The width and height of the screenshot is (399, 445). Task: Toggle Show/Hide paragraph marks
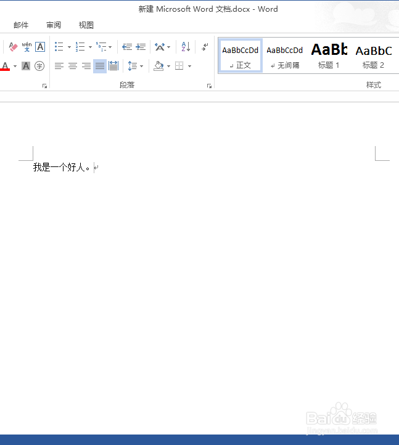(205, 47)
